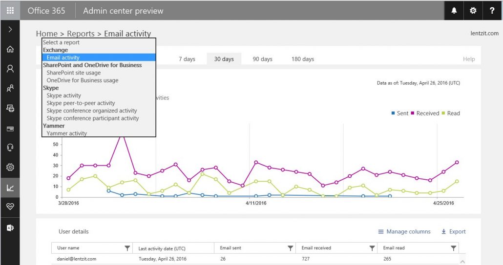Go to Home in the sidebar
The image size is (503, 265).
click(x=10, y=49)
